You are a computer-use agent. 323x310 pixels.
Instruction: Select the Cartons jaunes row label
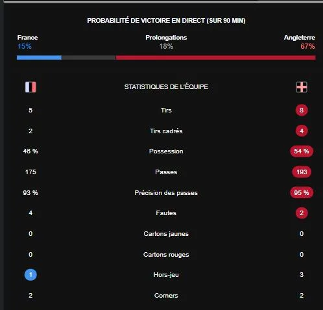[x=166, y=234]
